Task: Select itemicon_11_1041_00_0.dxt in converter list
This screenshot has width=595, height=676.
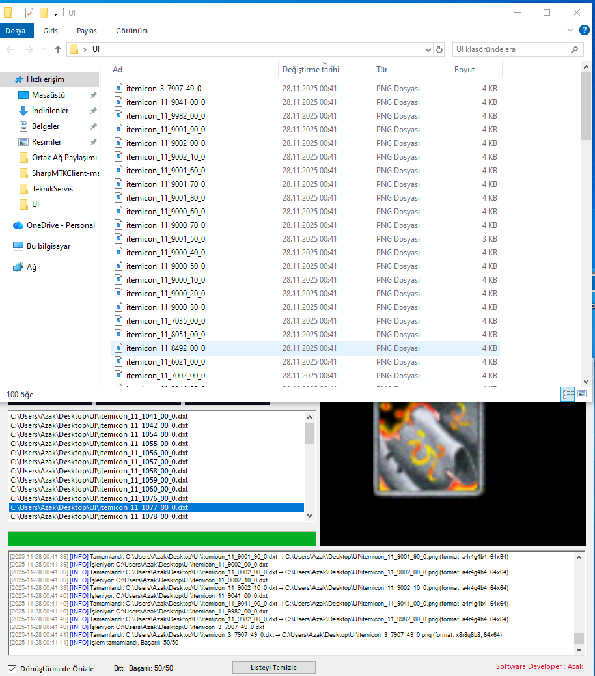Action: coord(156,416)
